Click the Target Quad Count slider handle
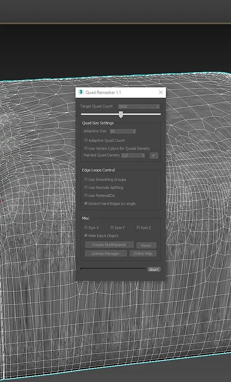The width and height of the screenshot is (231, 382). [121, 115]
